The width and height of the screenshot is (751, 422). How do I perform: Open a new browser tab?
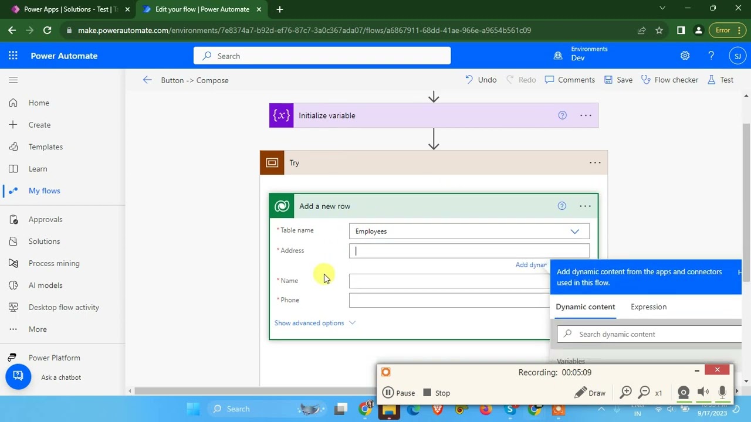(280, 9)
